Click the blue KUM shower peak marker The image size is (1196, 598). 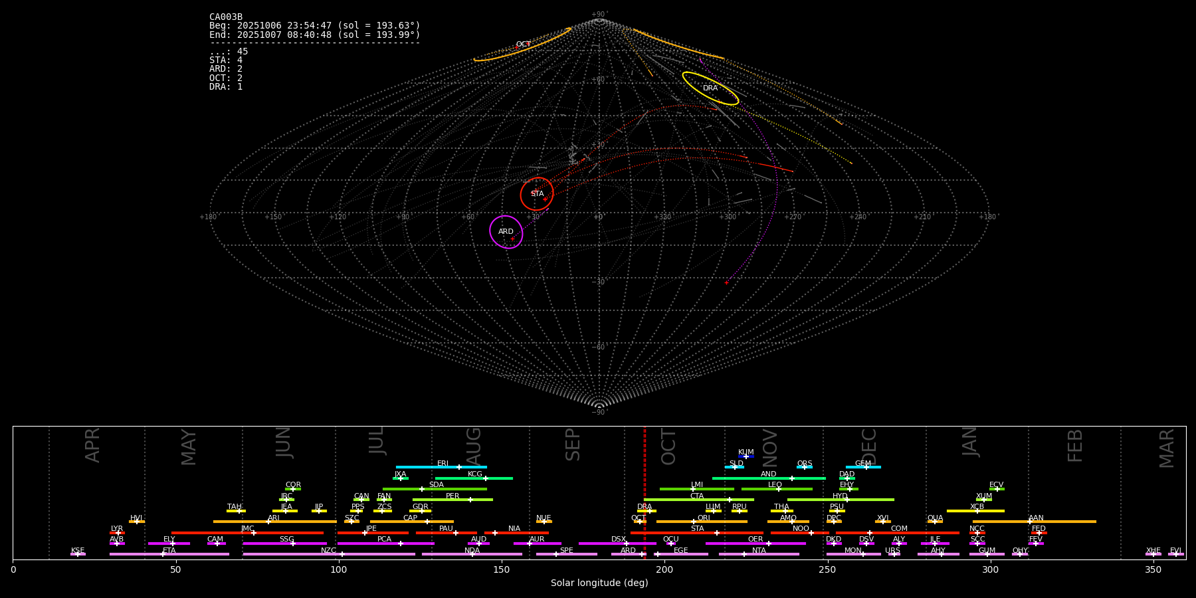pos(746,456)
